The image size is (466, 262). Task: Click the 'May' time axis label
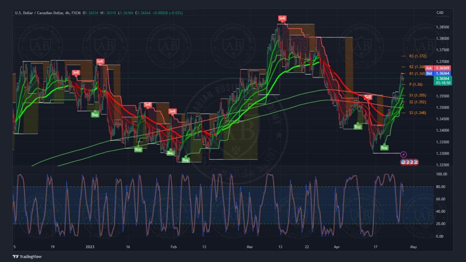(x=413, y=247)
